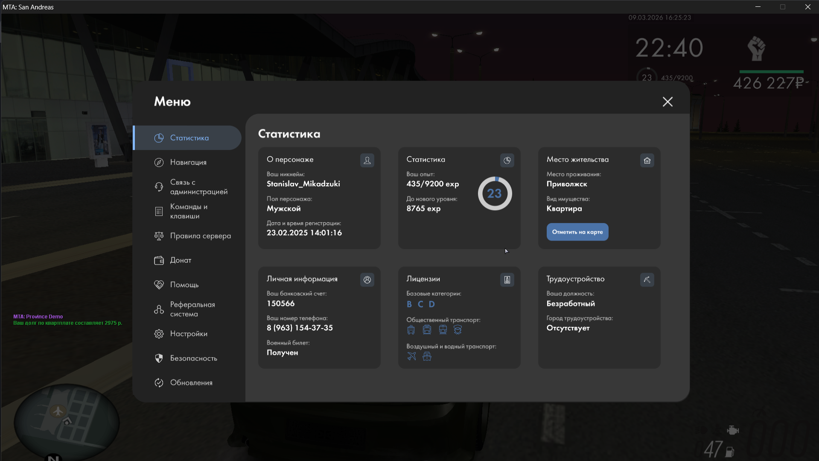
Task: Select license category B
Action: tap(409, 304)
